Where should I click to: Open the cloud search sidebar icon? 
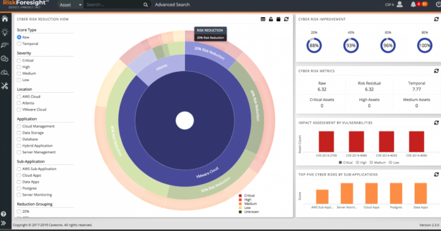(5, 72)
